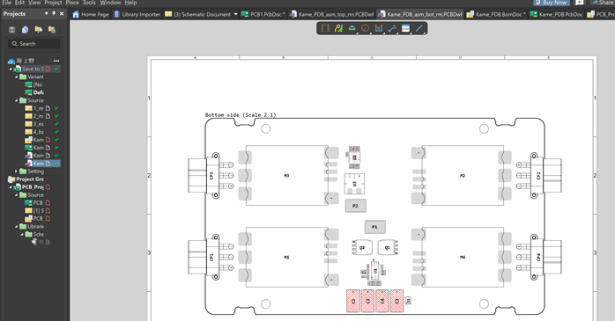Open the Window menu
The width and height of the screenshot is (615, 321).
click(x=111, y=3)
